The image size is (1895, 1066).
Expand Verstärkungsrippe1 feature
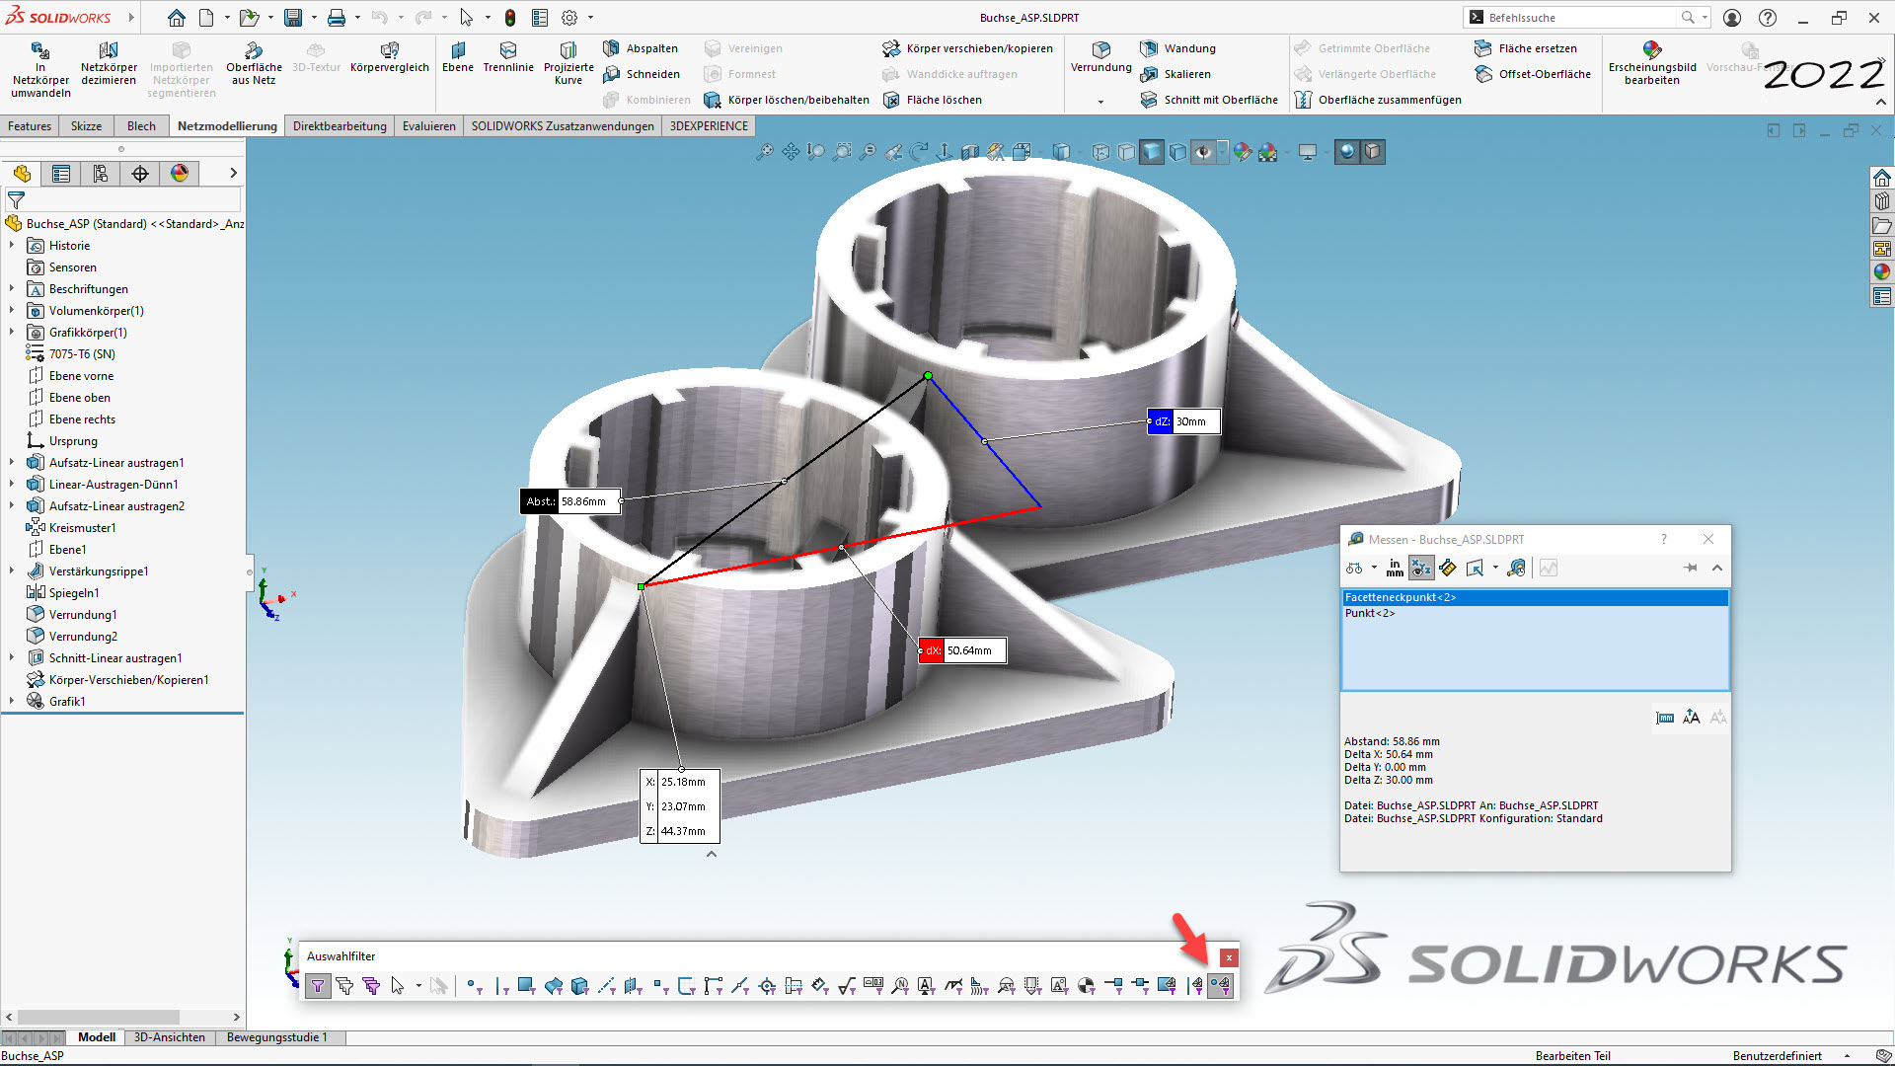(12, 571)
